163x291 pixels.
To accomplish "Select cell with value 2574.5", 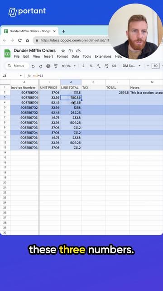I will (x=117, y=93).
